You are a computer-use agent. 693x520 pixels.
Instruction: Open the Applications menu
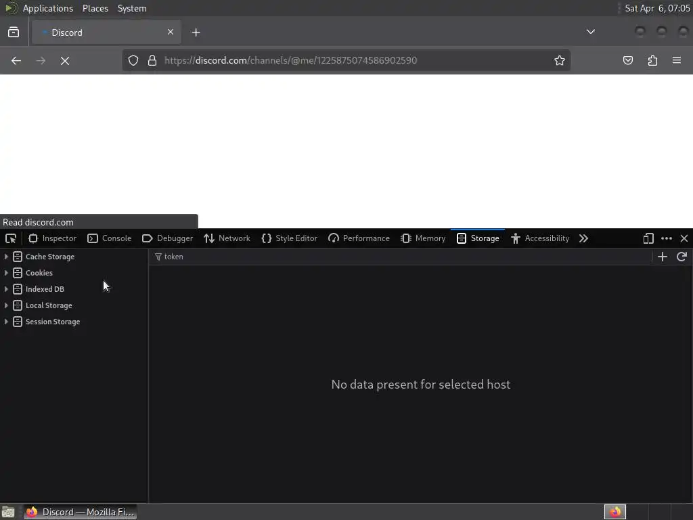48,8
